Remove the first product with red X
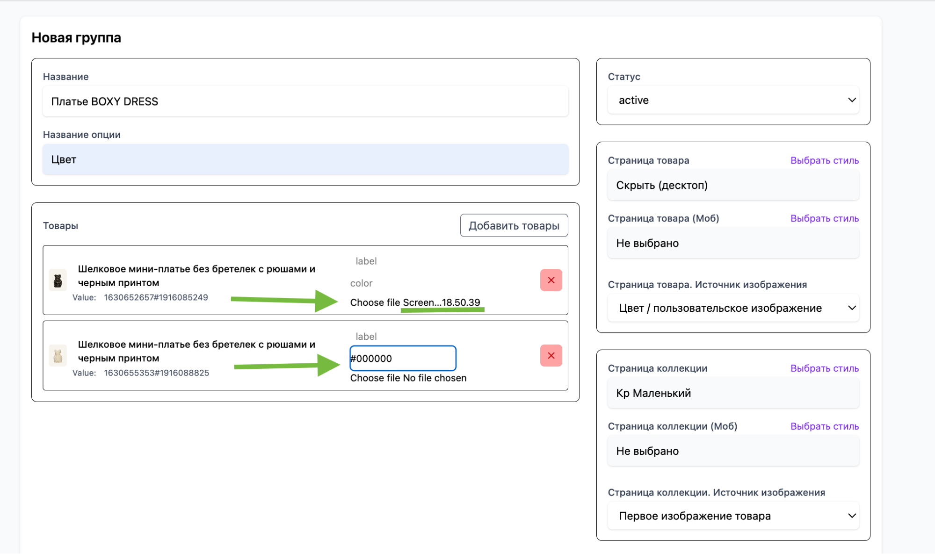Image resolution: width=935 pixels, height=554 pixels. click(551, 280)
